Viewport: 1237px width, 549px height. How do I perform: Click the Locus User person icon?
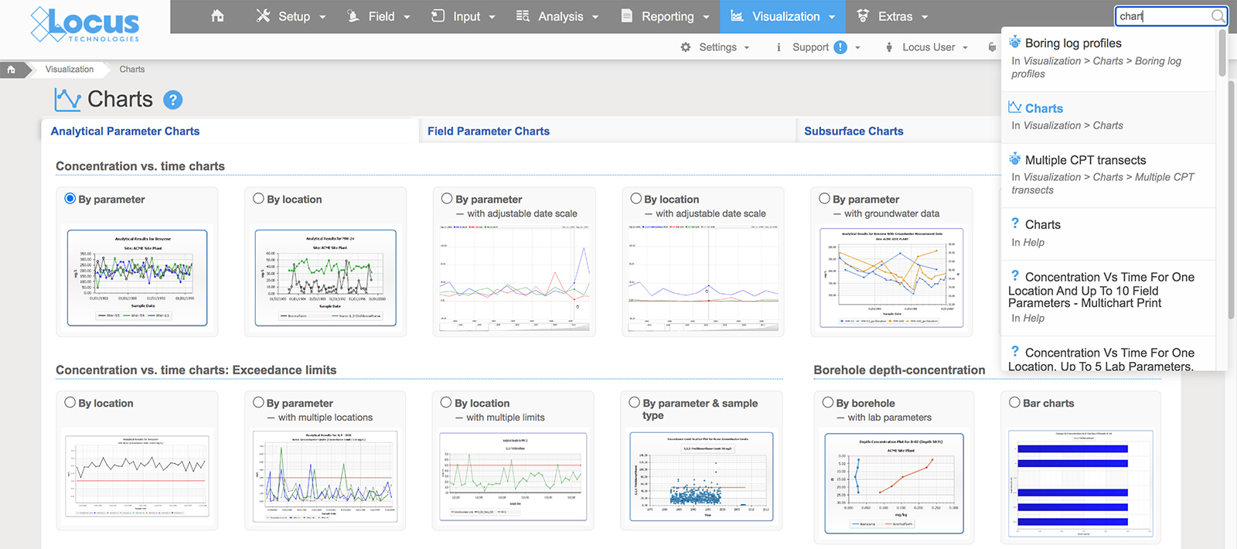tap(888, 47)
